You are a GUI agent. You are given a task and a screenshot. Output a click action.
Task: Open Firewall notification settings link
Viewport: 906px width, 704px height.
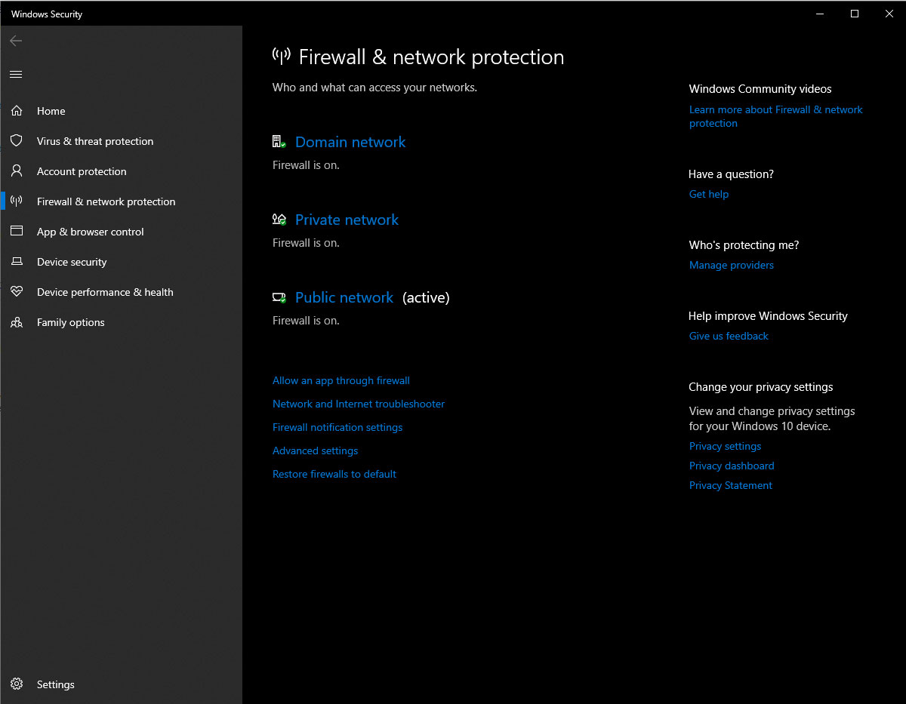pos(337,428)
